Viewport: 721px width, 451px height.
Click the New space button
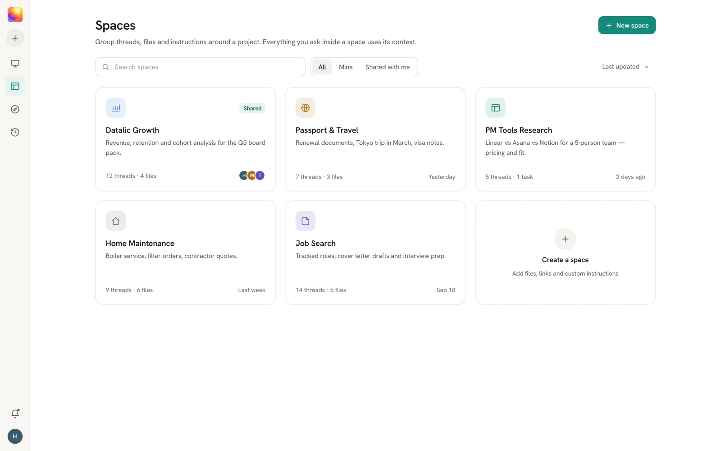coord(627,25)
